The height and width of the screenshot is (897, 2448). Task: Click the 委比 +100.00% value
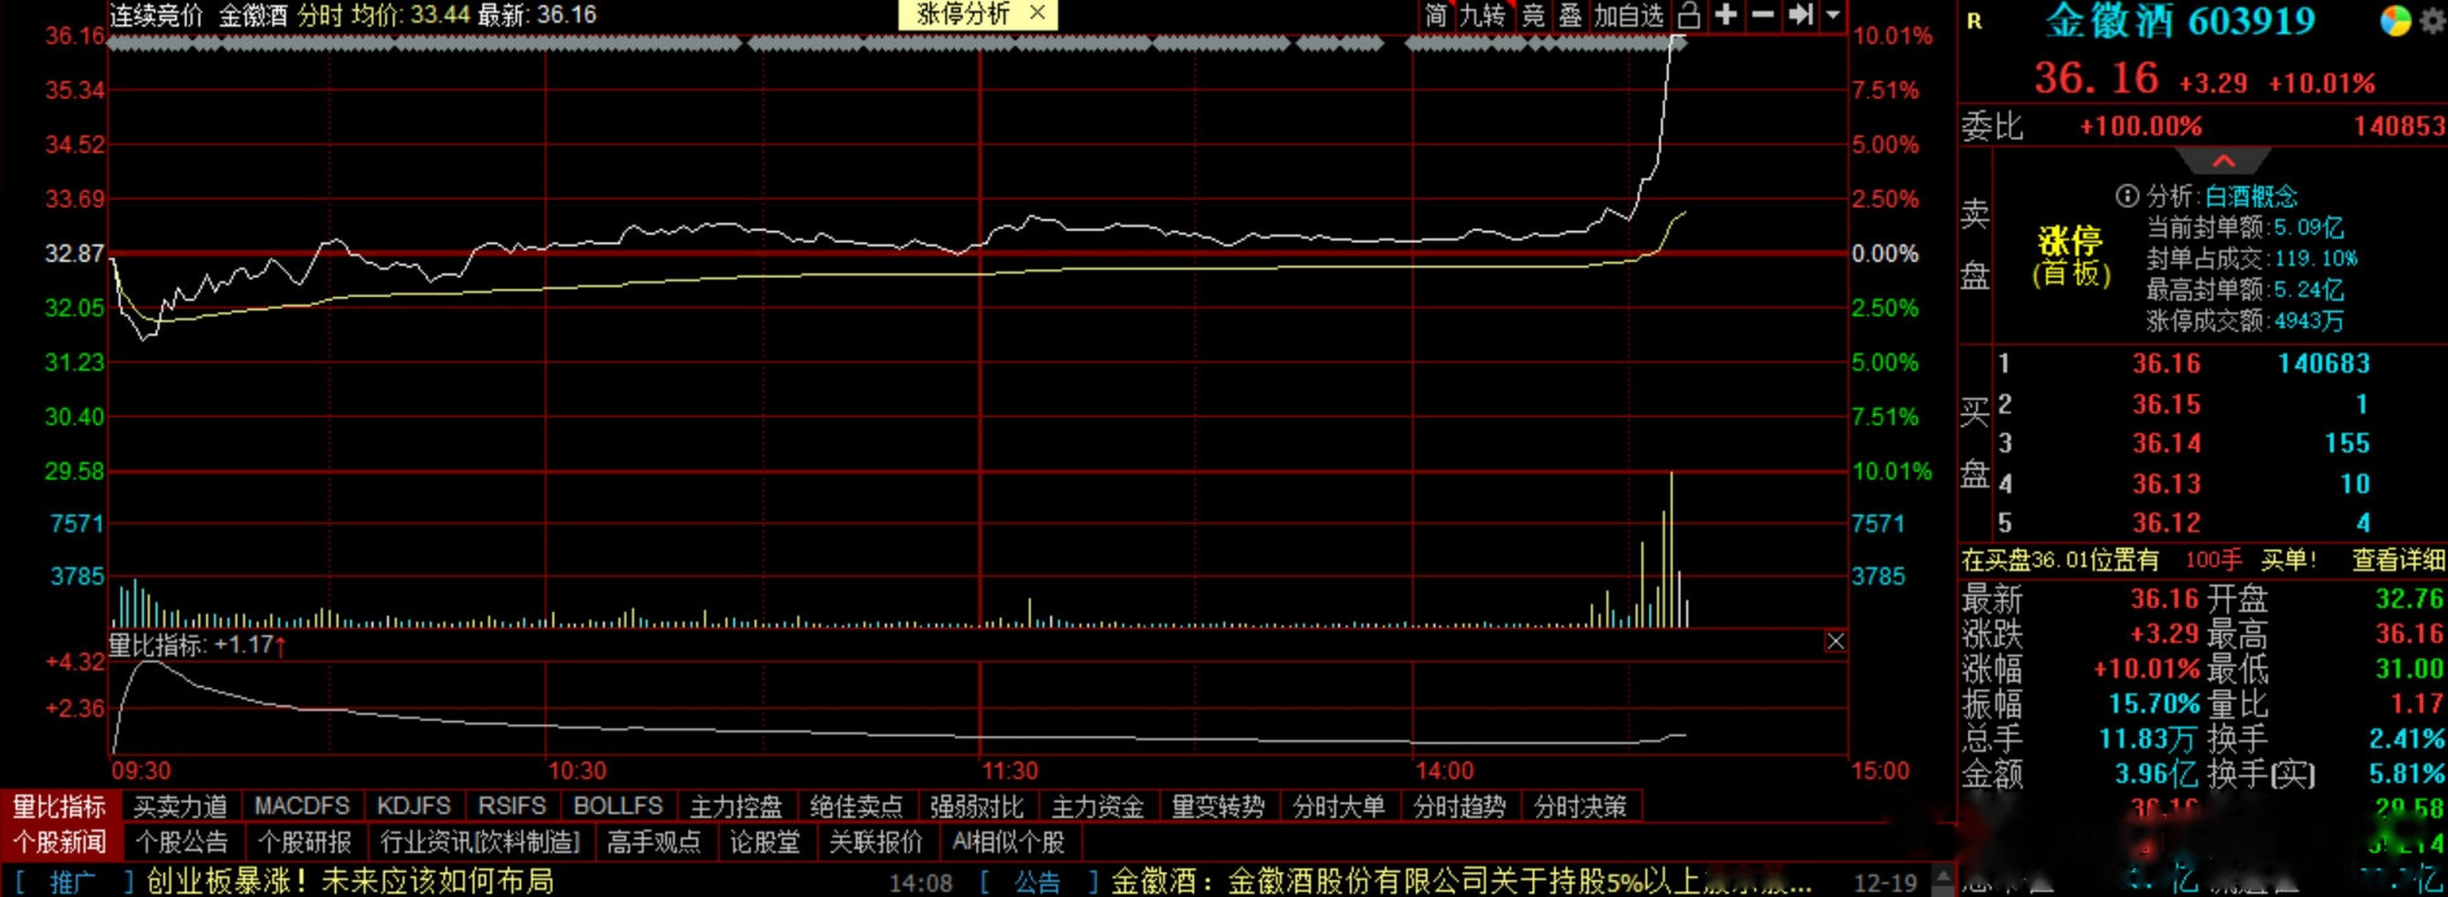2140,125
